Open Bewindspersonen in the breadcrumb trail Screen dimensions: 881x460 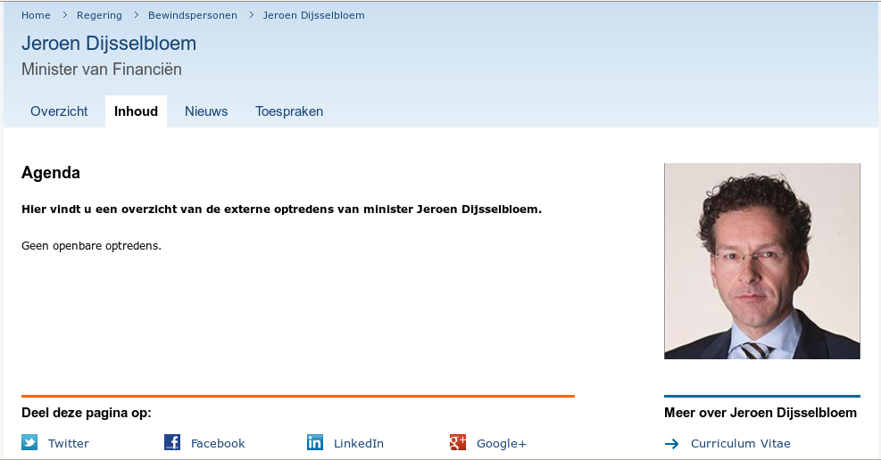(x=193, y=15)
